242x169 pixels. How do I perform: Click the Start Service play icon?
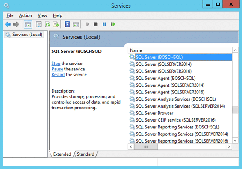(x=88, y=24)
